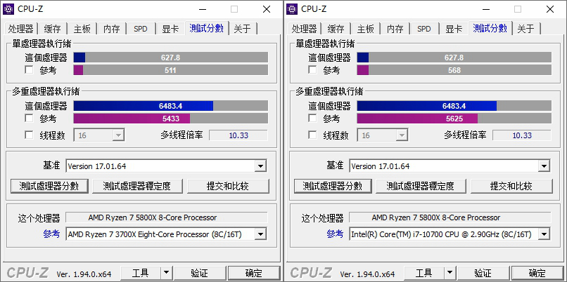Viewport: 567px width, 282px height.
Task: Open thread count 16 dropdown in left window
Action: point(99,135)
